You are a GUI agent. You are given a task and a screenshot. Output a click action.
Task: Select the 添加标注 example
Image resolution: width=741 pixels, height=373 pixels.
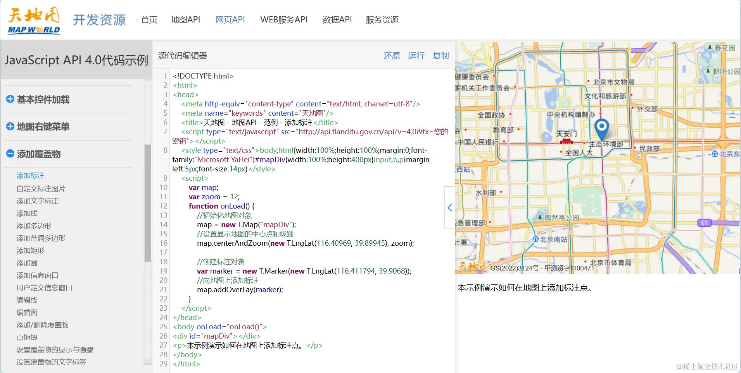(x=30, y=176)
